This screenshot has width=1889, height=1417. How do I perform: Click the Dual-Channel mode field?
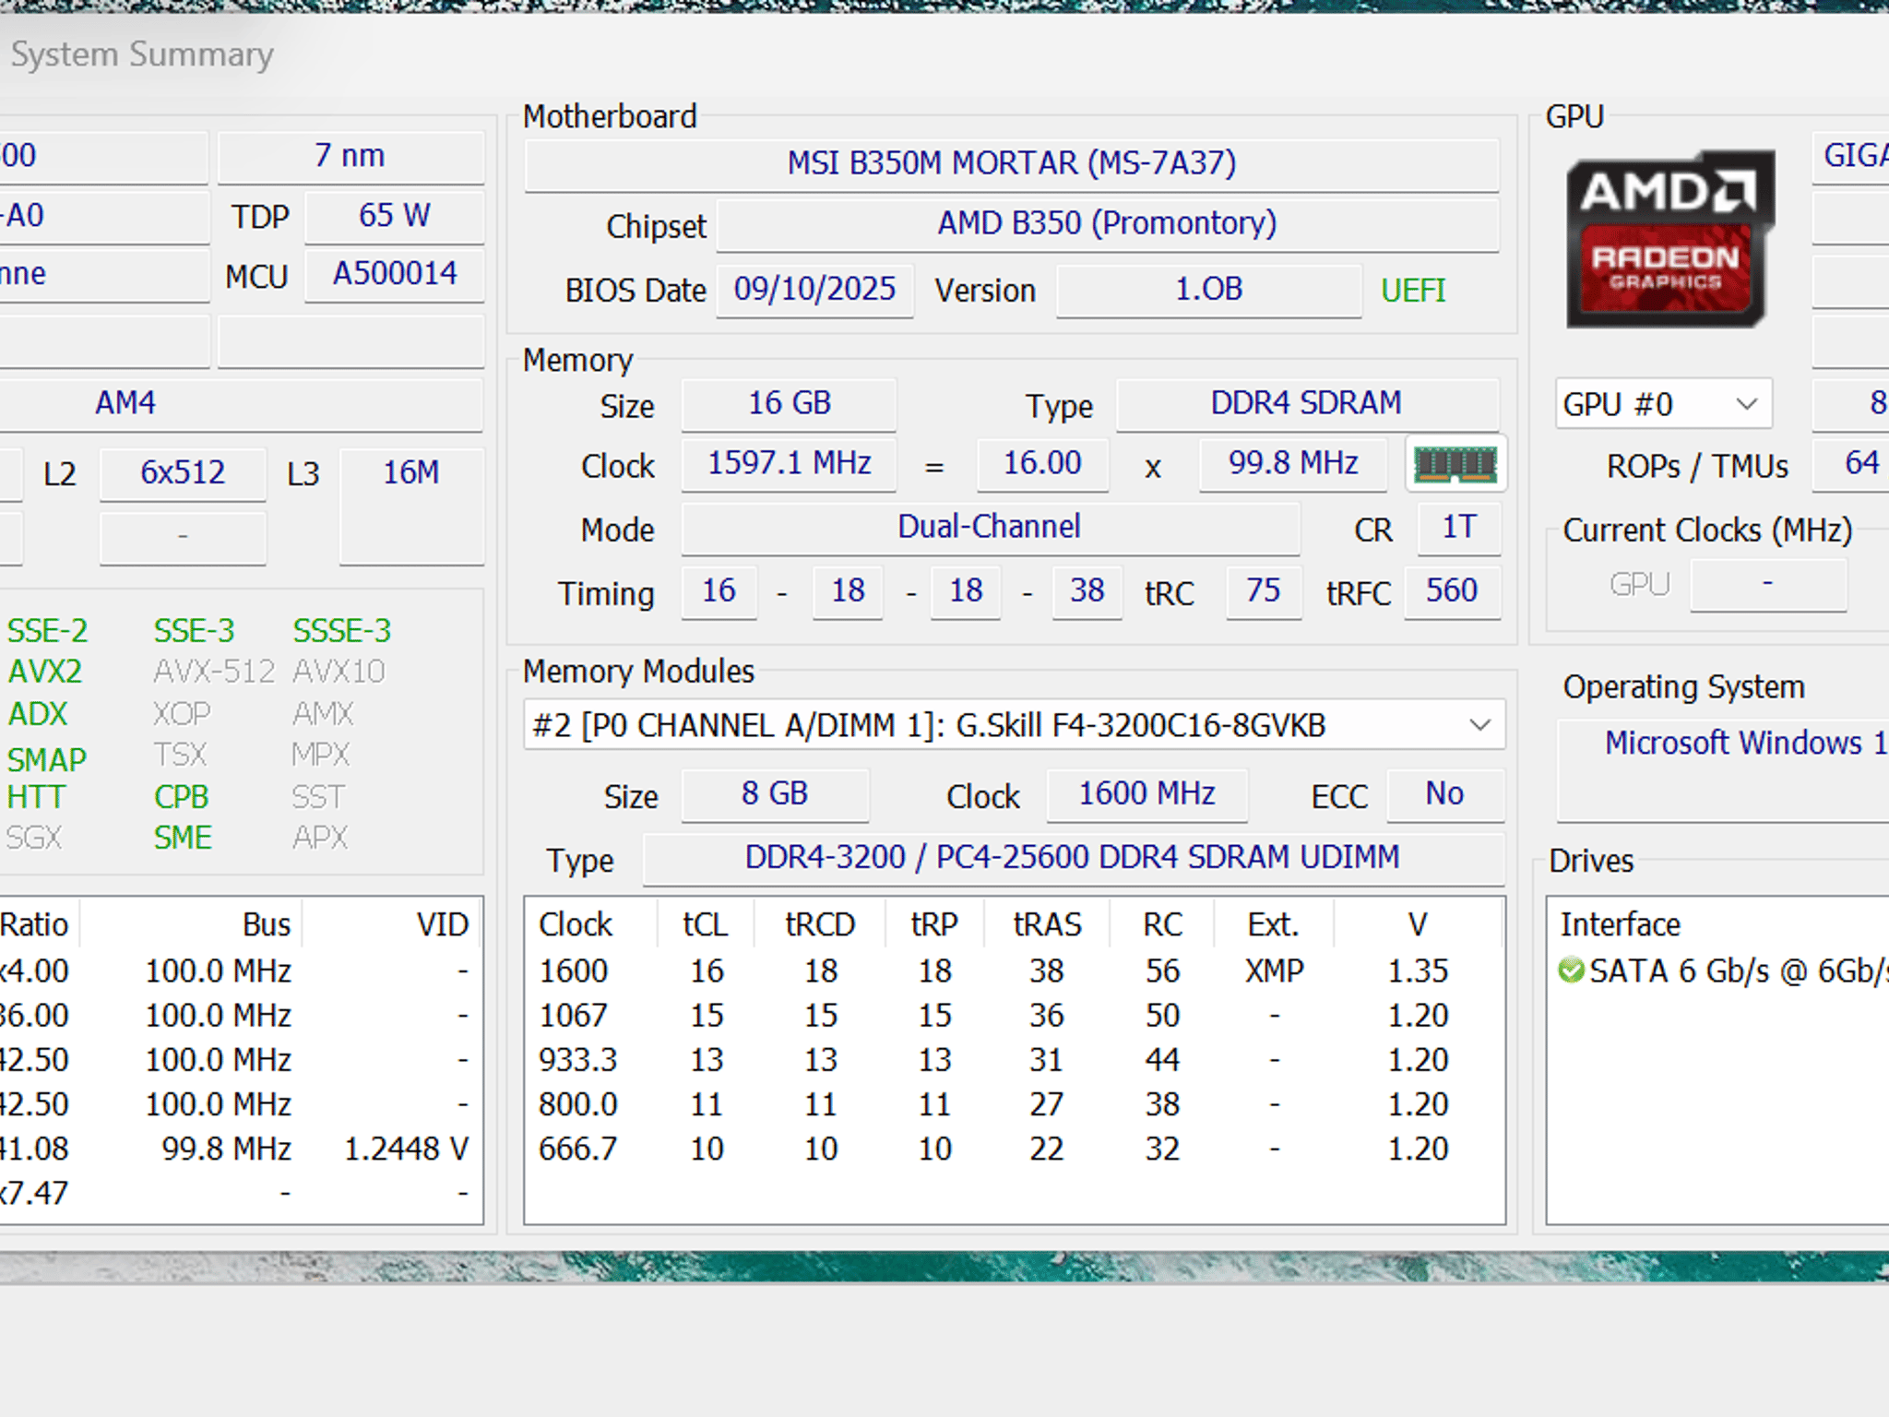coord(990,528)
